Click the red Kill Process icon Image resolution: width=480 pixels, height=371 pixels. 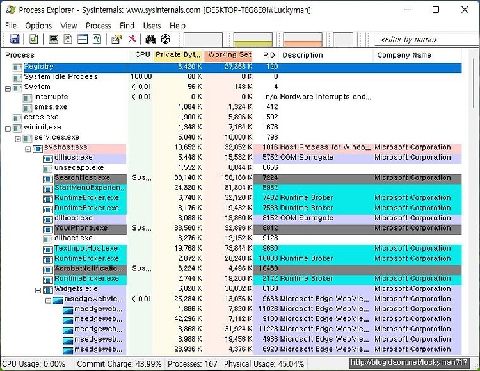click(132, 39)
